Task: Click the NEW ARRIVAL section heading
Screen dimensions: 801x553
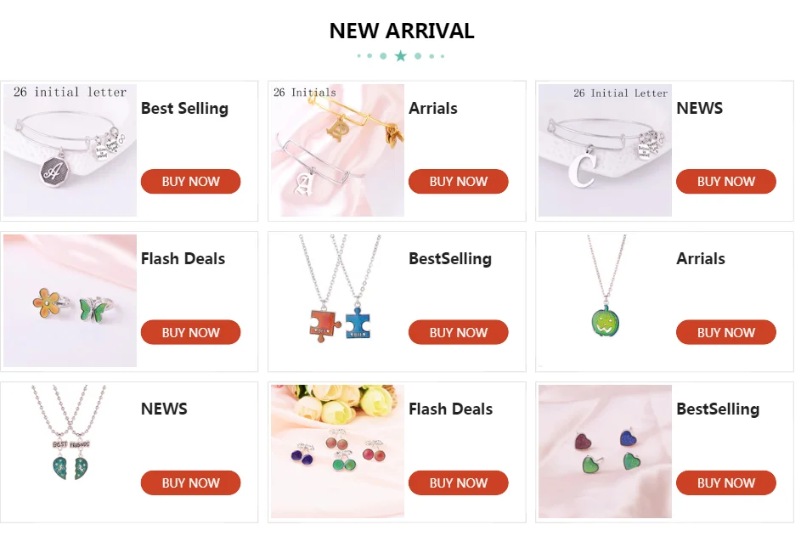Action: 402,31
